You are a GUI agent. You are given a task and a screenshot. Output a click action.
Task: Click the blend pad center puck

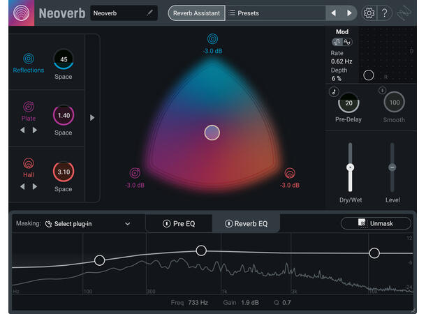point(212,133)
